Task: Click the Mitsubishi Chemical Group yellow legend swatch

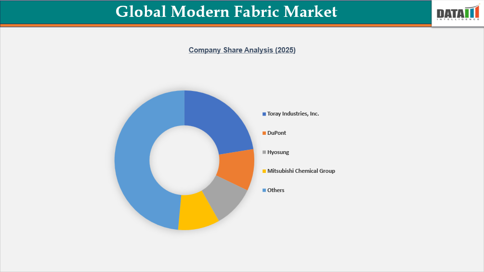Action: point(264,171)
